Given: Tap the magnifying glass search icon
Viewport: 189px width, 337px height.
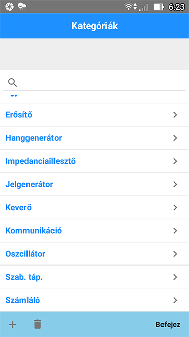Looking at the screenshot, I should (x=12, y=82).
